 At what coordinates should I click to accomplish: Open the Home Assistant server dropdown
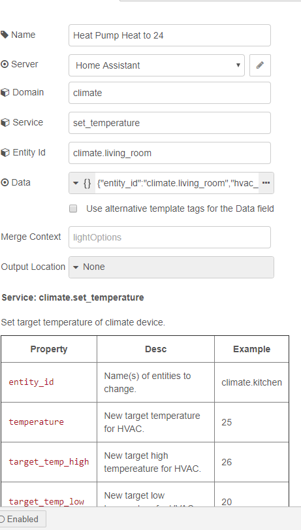157,65
